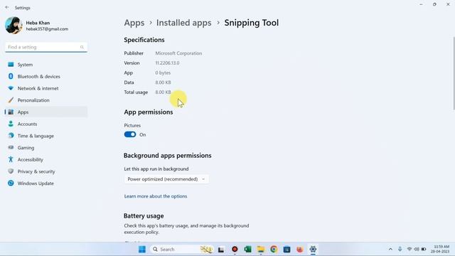Viewport: 455px width, 256px height.
Task: Launch Excel from the taskbar
Action: [247, 250]
